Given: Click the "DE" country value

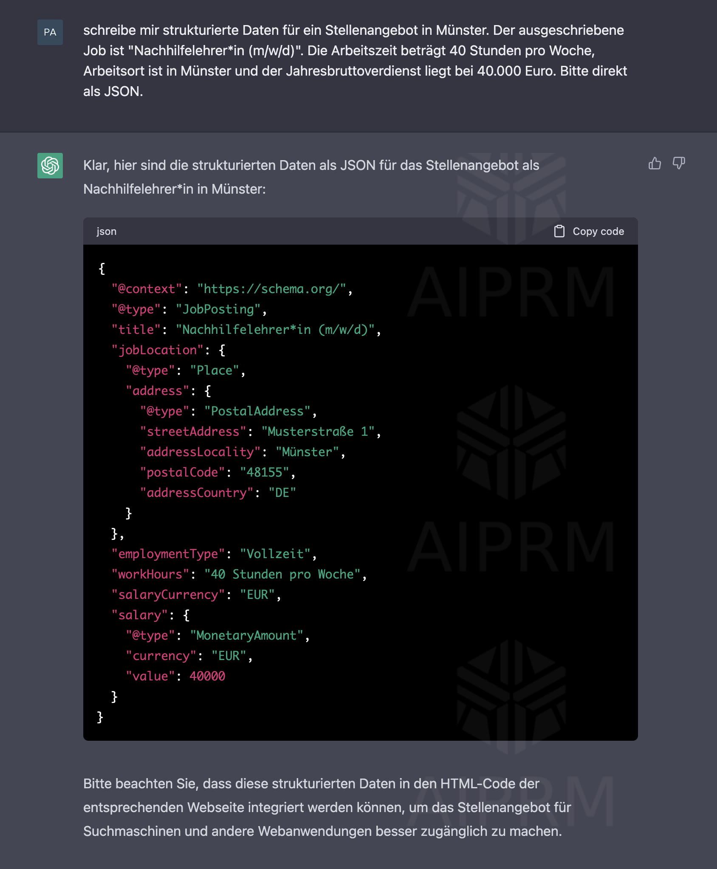Looking at the screenshot, I should 282,493.
